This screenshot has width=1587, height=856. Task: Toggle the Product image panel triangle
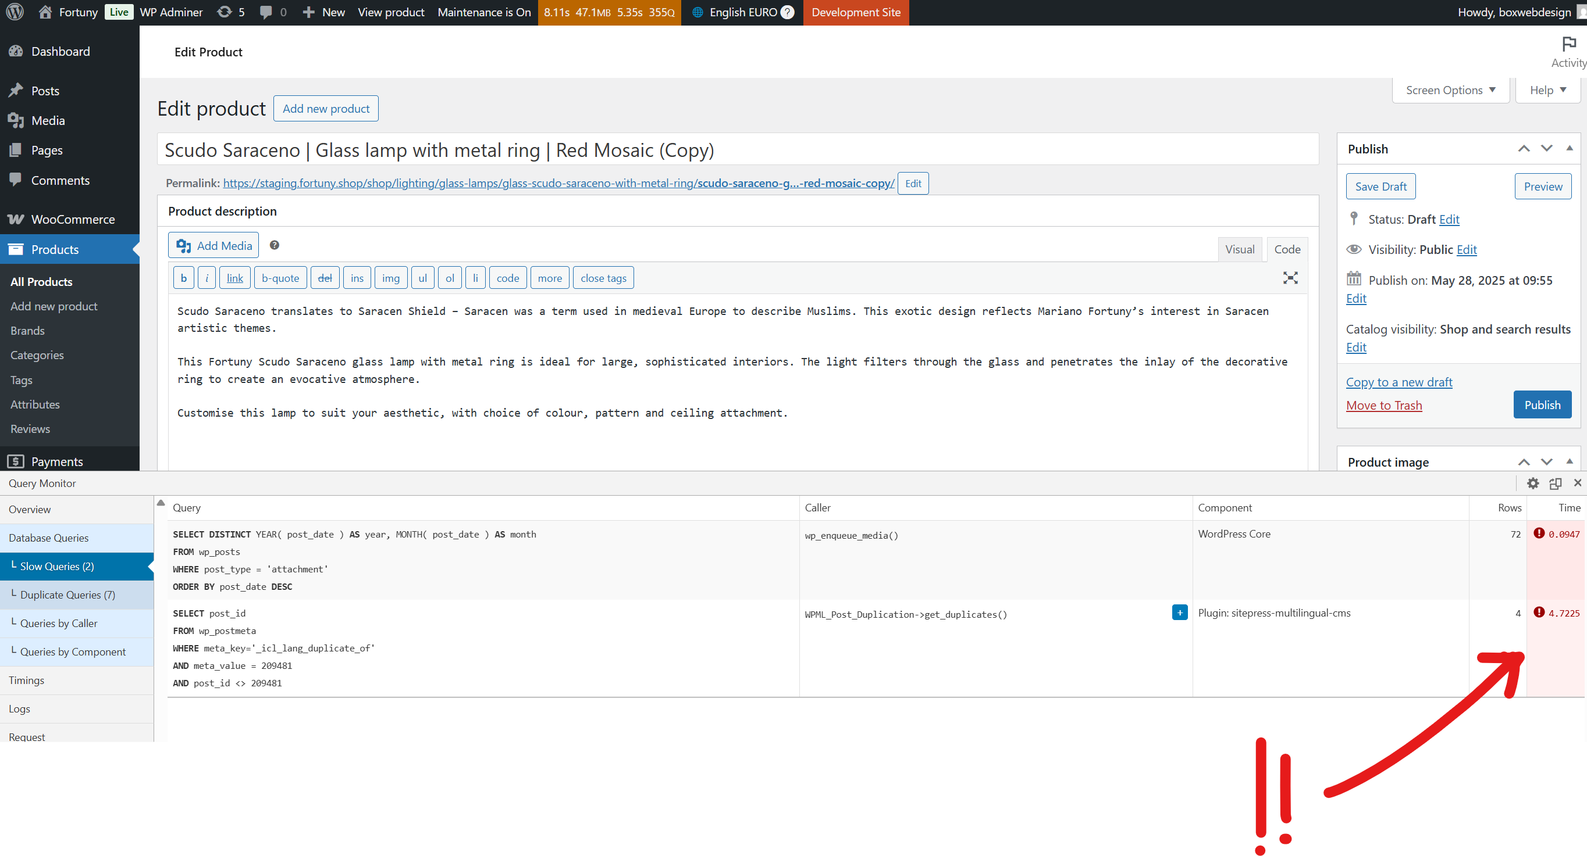coord(1569,461)
